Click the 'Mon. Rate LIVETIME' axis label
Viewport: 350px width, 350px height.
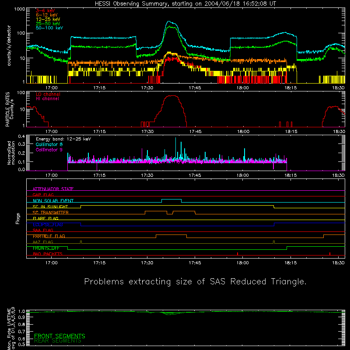(x=9, y=329)
